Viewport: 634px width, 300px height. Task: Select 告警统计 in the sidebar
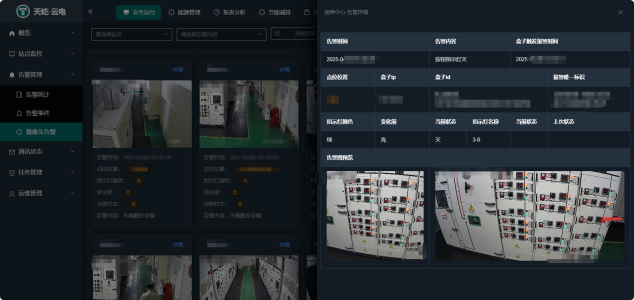coord(41,94)
